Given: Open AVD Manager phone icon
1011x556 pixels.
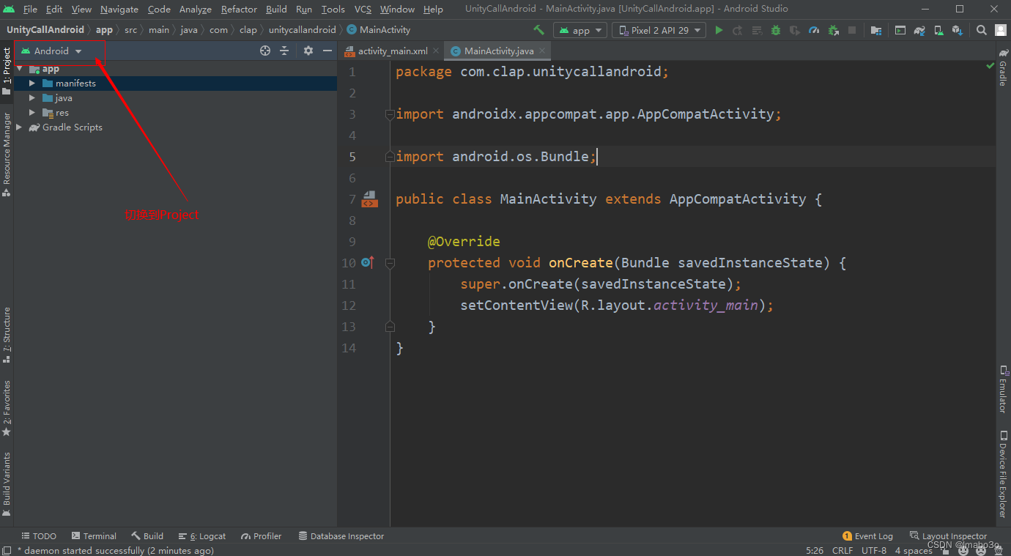Looking at the screenshot, I should pos(938,30).
